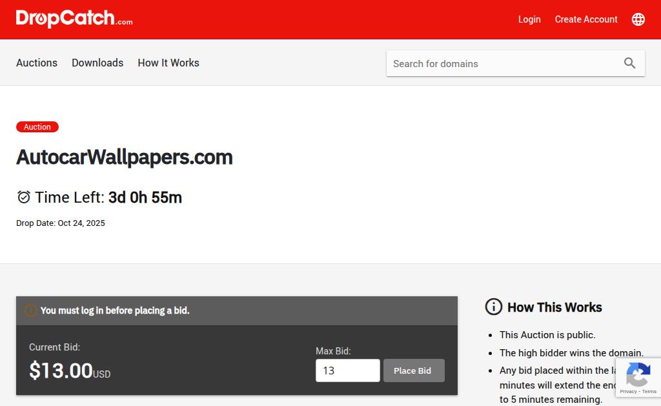Open the globe language selector icon
This screenshot has width=661, height=406.
click(x=638, y=19)
